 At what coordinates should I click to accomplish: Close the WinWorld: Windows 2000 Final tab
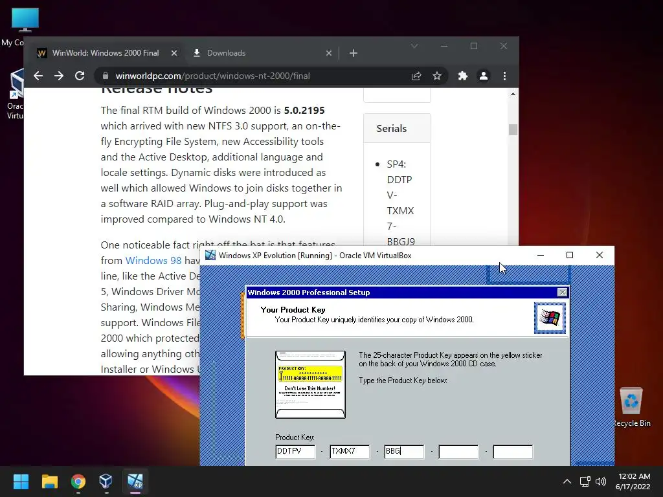174,53
